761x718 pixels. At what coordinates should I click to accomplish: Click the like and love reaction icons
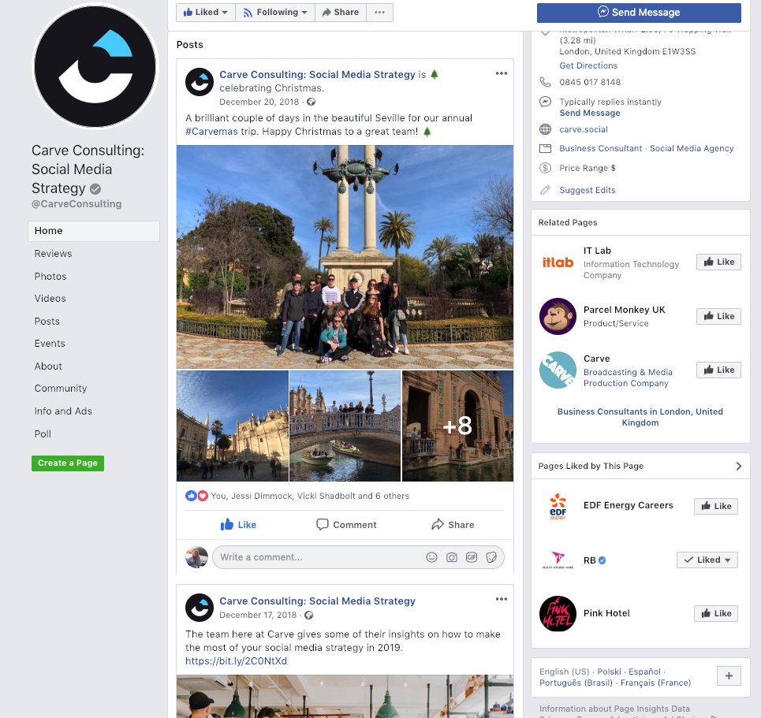(x=196, y=496)
